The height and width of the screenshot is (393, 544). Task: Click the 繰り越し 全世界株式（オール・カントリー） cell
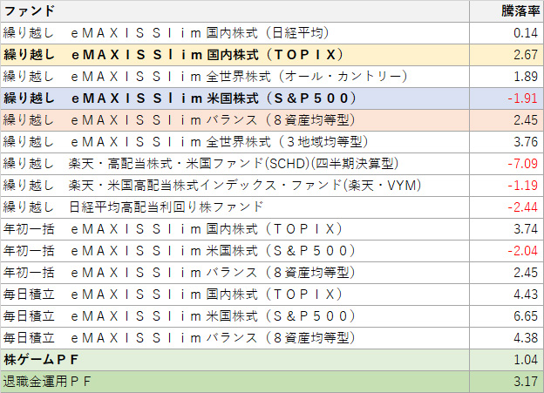coord(192,76)
